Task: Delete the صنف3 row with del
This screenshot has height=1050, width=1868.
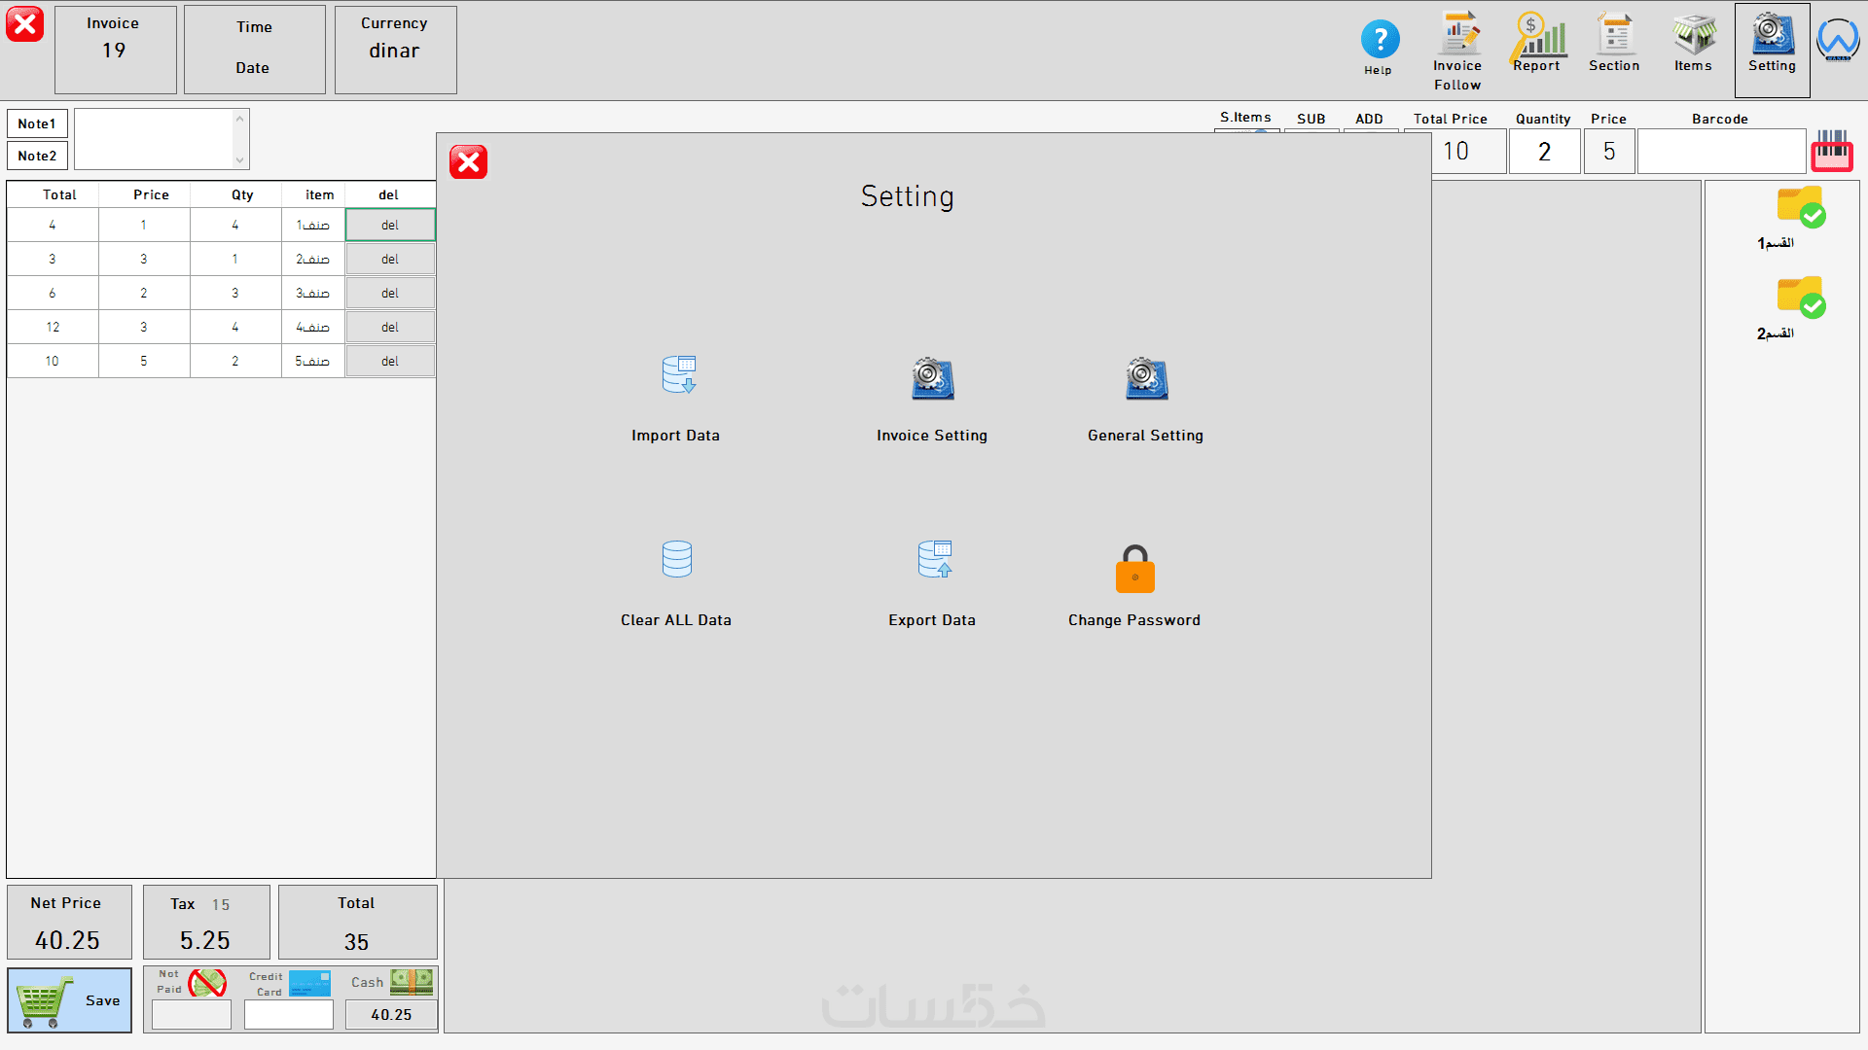Action: [390, 293]
